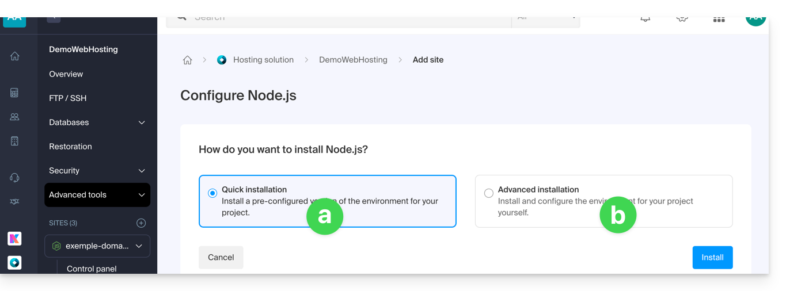Image resolution: width=786 pixels, height=291 pixels.
Task: Open the Overview menu item
Action: point(66,74)
